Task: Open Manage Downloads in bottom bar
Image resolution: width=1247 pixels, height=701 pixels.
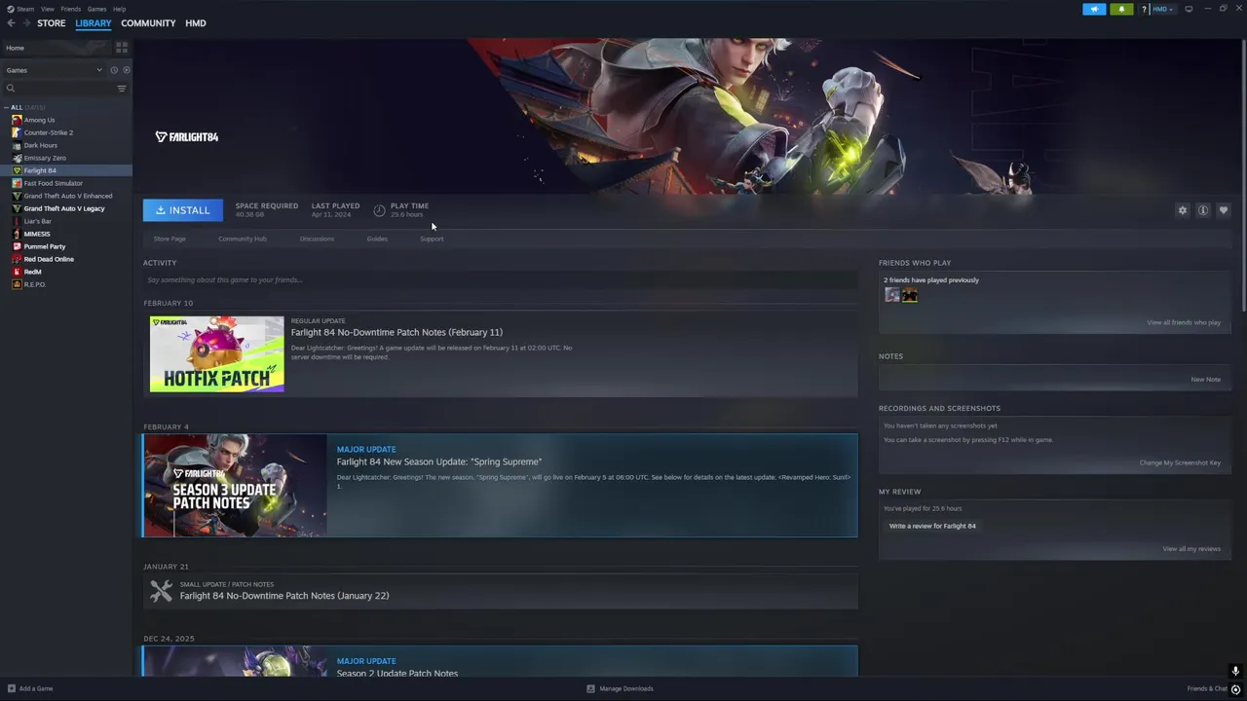Action: coord(620,688)
